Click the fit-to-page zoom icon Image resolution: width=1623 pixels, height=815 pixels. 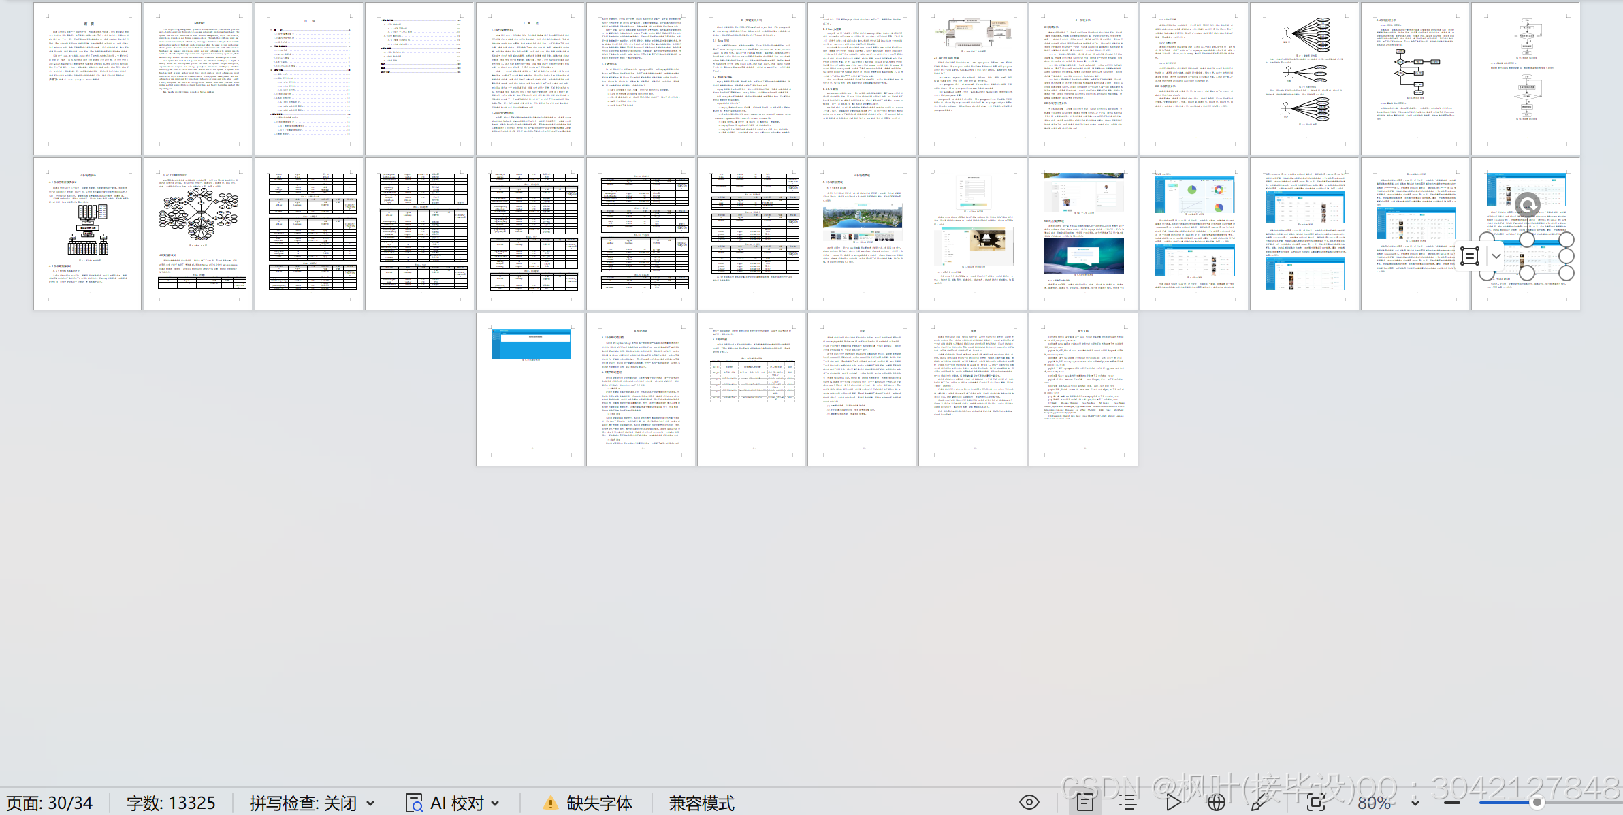tap(1316, 802)
